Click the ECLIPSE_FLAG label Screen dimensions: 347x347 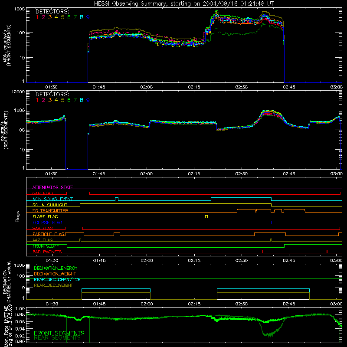[x=47, y=223]
